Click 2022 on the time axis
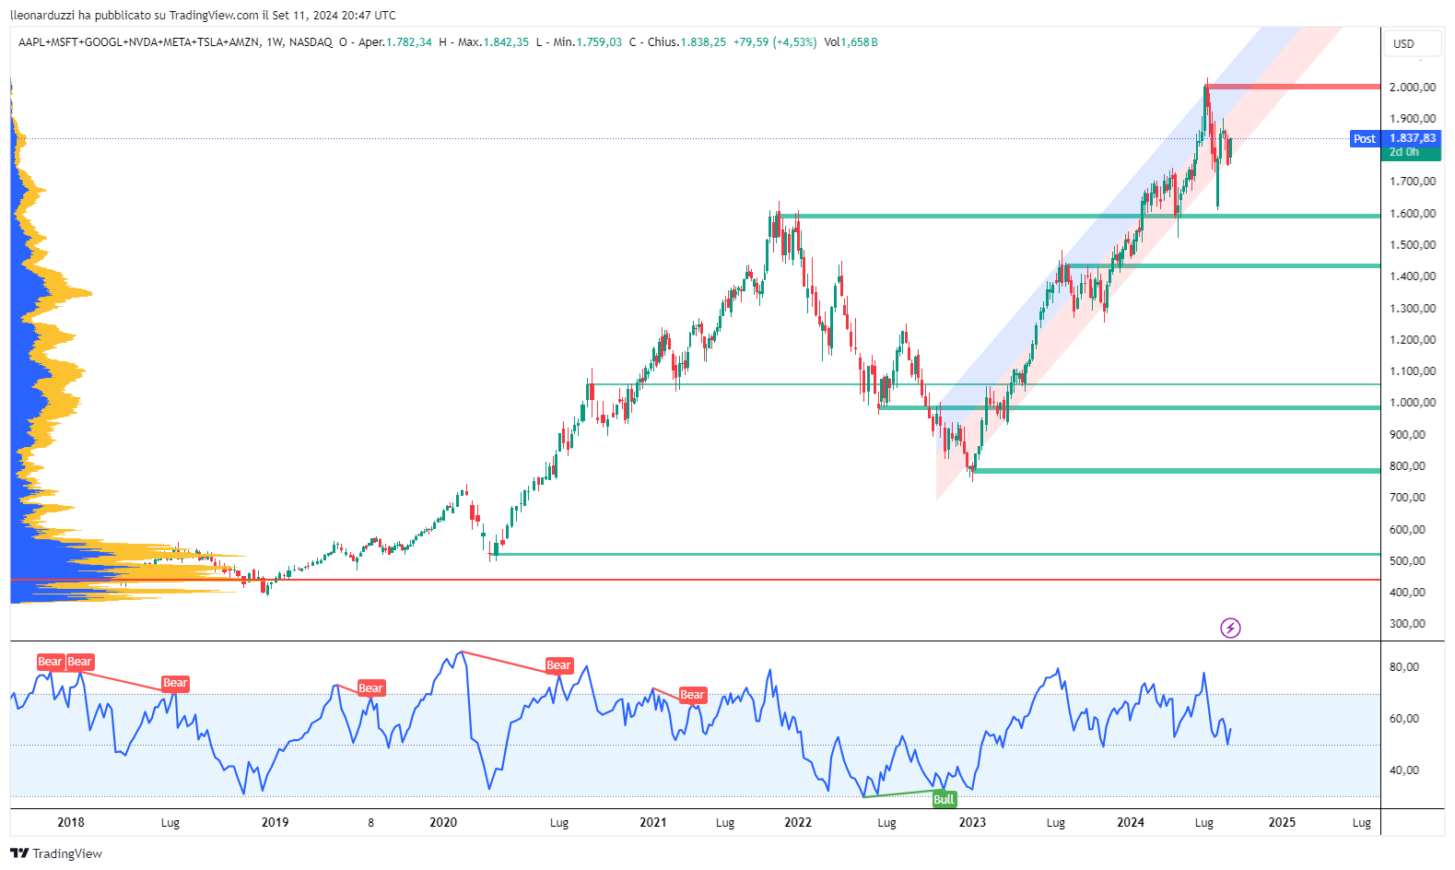Screen dimensions: 1455x870 tap(798, 823)
